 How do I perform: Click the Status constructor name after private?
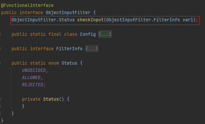click(x=51, y=99)
